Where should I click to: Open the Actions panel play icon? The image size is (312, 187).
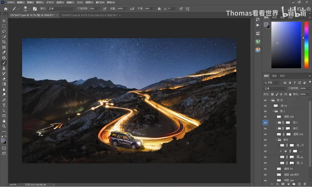[258, 25]
